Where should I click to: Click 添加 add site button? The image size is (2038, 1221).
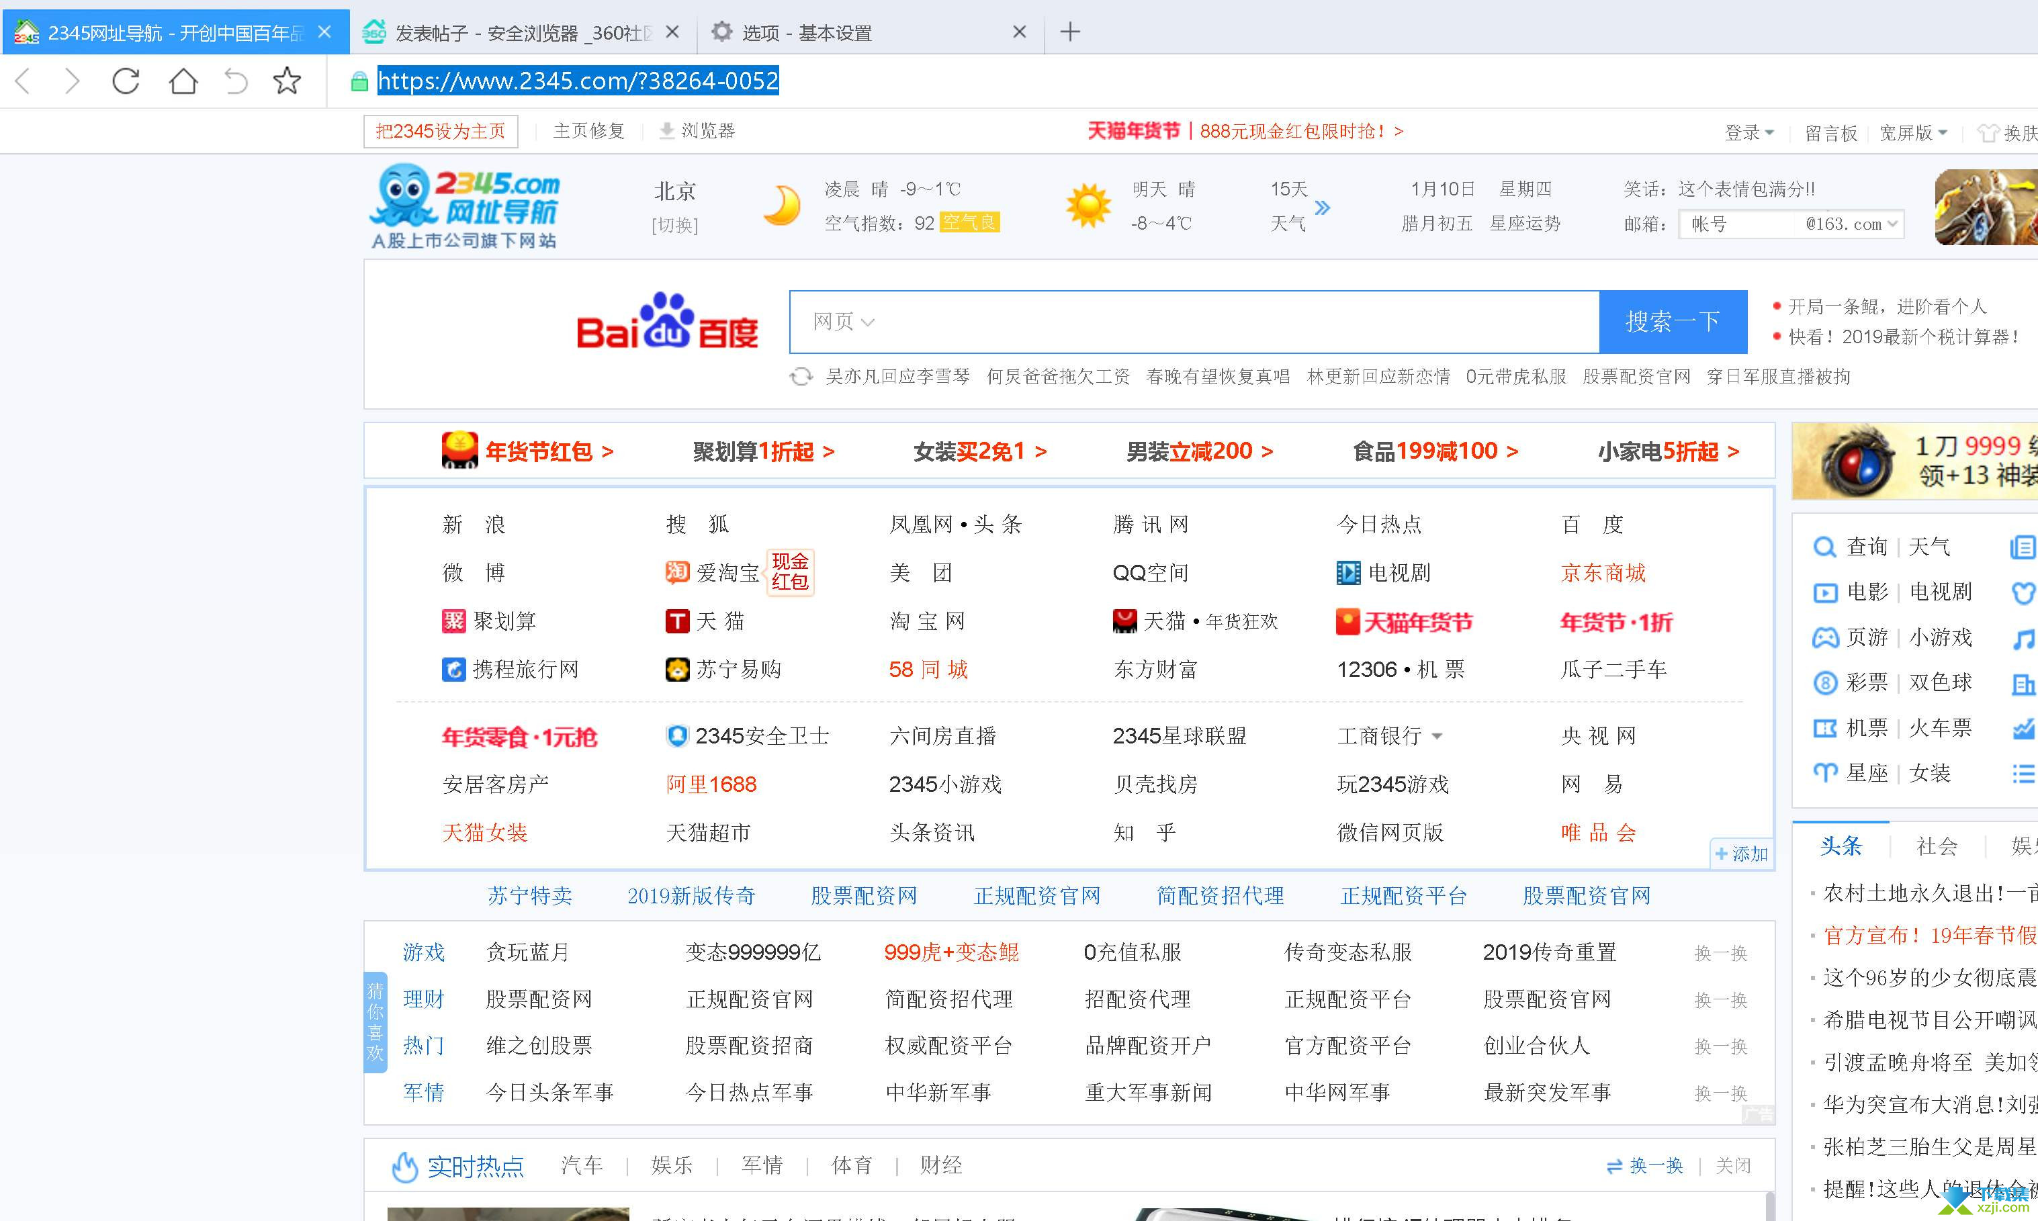pyautogui.click(x=1742, y=854)
